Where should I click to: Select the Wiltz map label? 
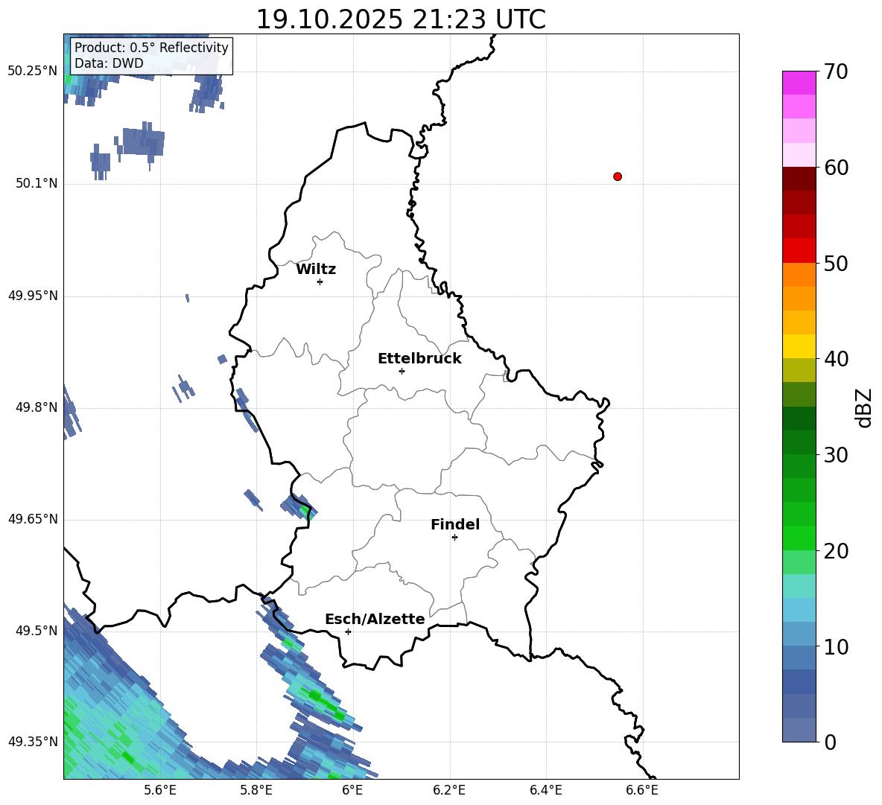click(316, 270)
